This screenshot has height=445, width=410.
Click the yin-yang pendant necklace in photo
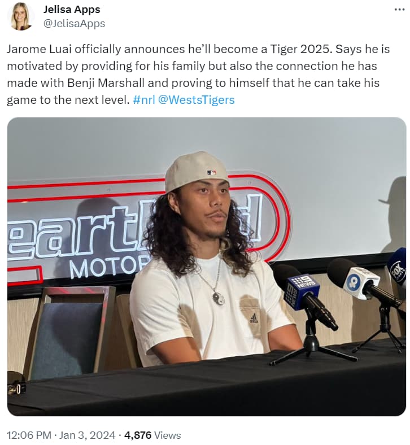[219, 299]
